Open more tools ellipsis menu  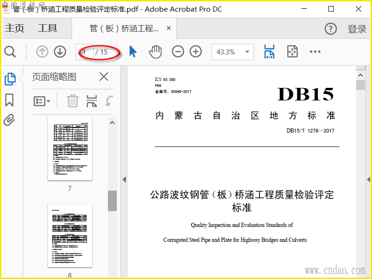click(x=315, y=52)
